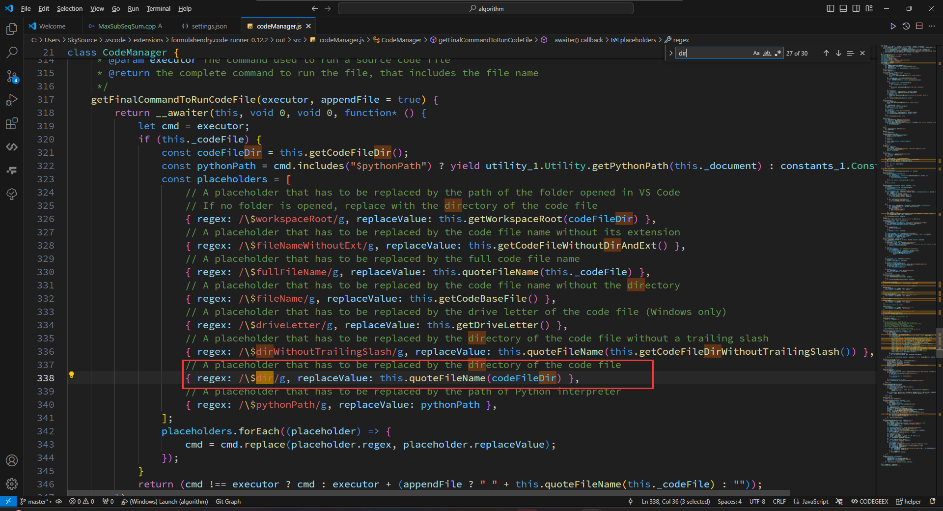Expand the 'Users' breadcrumb segment
943x511 pixels.
(x=52, y=40)
